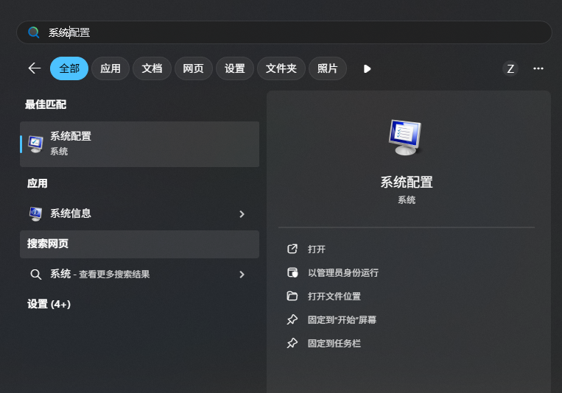Switch to the 应用 filter tab
Image resolution: width=562 pixels, height=393 pixels.
(110, 68)
